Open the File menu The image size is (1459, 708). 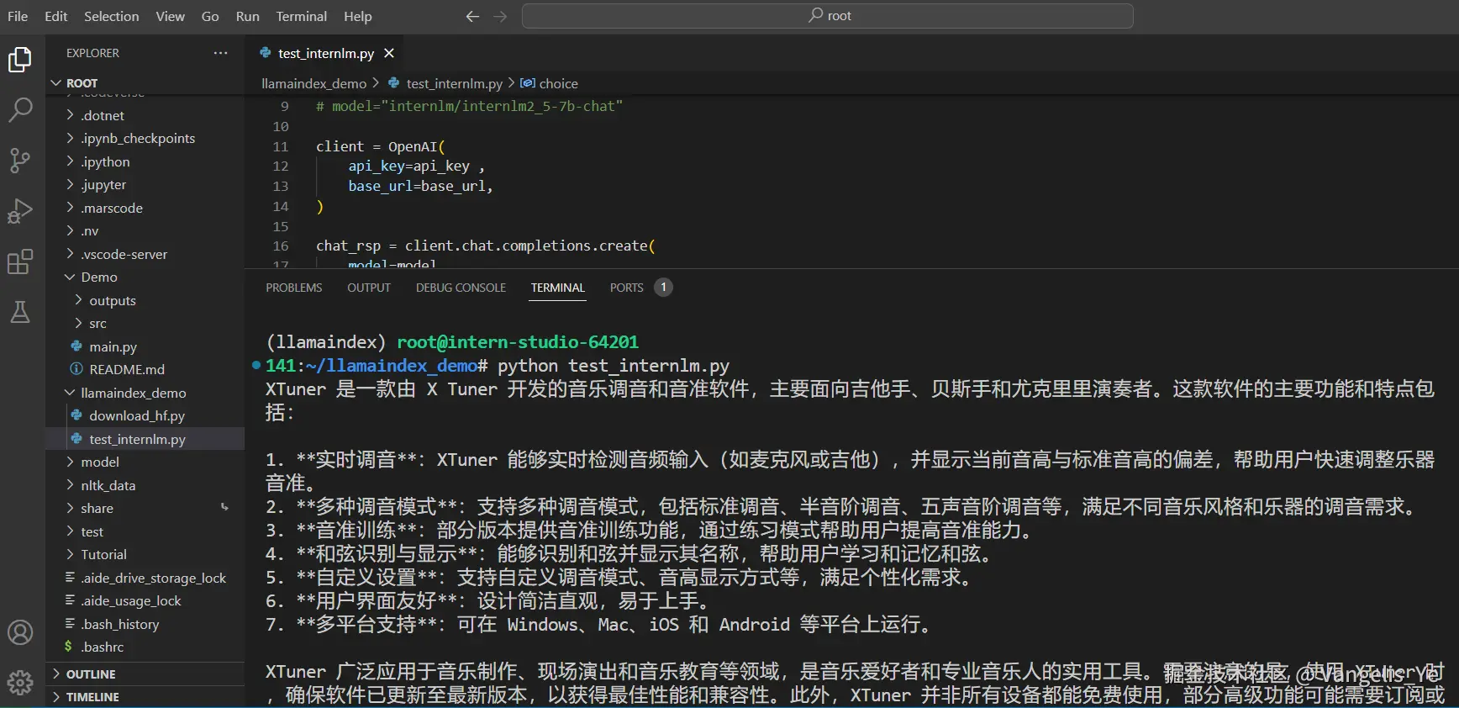18,16
